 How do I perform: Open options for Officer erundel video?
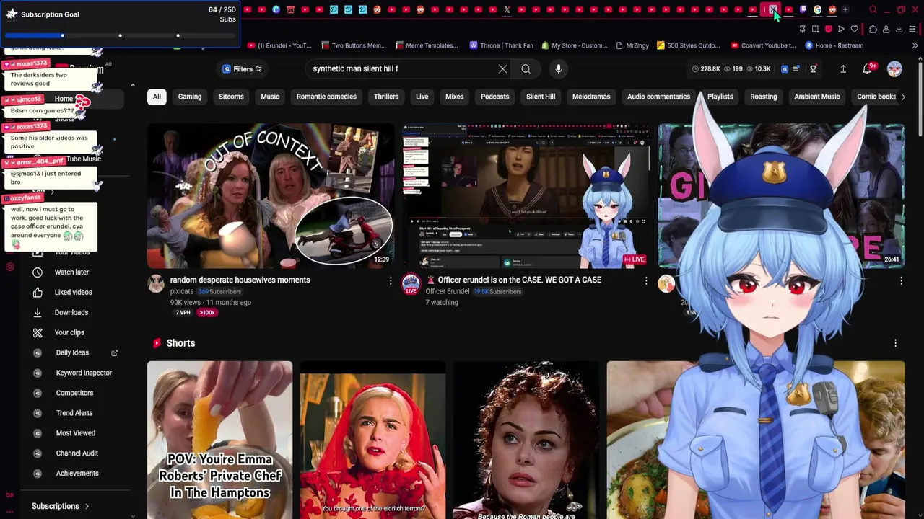tap(646, 280)
